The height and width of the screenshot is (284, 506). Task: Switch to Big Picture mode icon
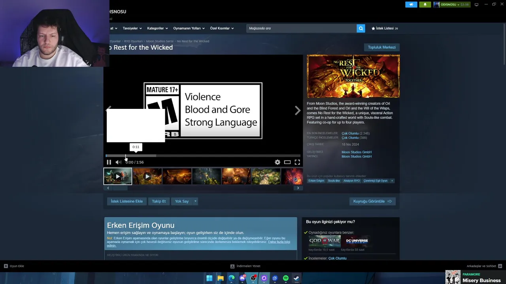(x=476, y=4)
